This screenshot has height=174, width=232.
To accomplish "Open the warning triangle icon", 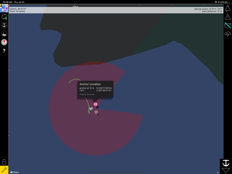I will pyautogui.click(x=228, y=17).
